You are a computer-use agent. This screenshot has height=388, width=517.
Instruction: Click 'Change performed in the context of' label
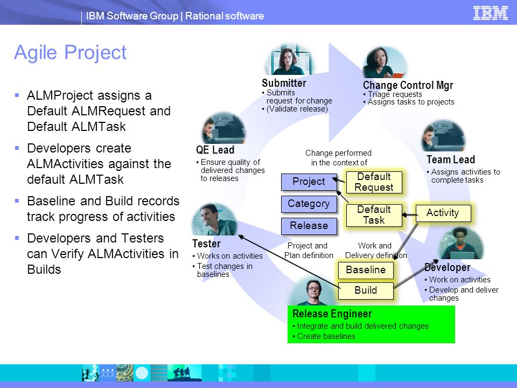[339, 158]
